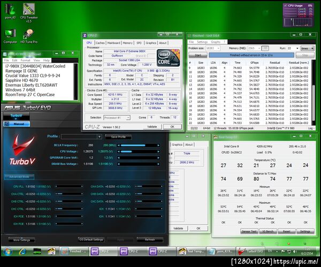Launch HD Tune Pro desktop icon
The width and height of the screenshot is (321, 267).
coord(29,36)
